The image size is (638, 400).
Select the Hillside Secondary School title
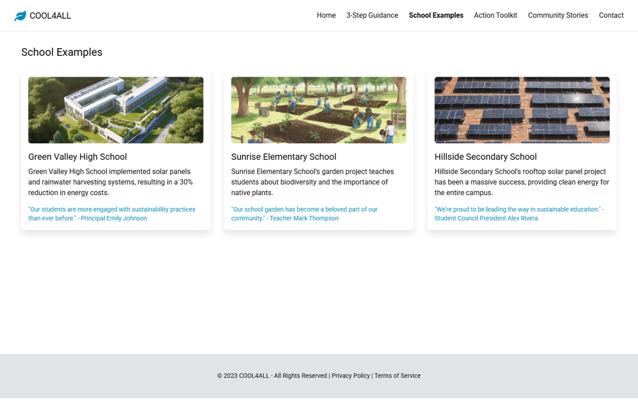point(485,157)
